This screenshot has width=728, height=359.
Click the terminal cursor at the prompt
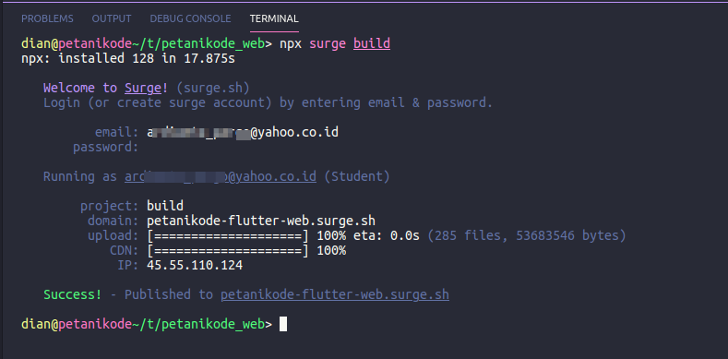(x=283, y=324)
